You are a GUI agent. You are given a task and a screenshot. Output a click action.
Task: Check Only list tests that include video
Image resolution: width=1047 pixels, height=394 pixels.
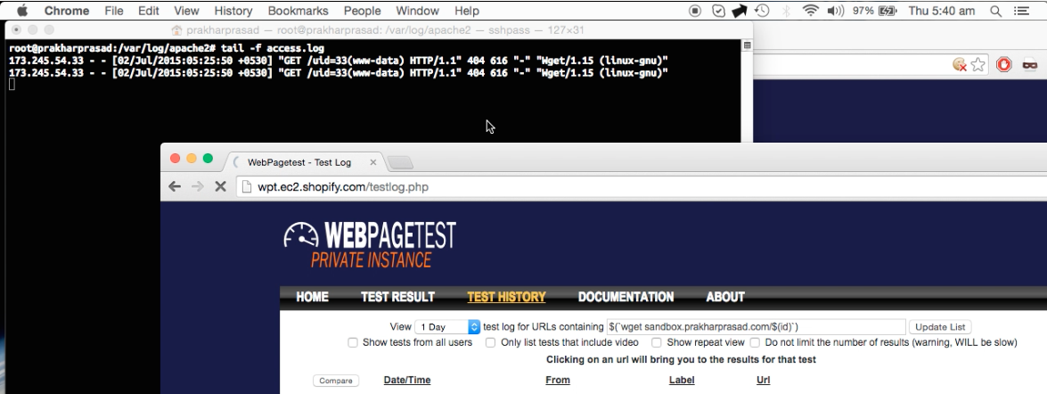(x=491, y=342)
